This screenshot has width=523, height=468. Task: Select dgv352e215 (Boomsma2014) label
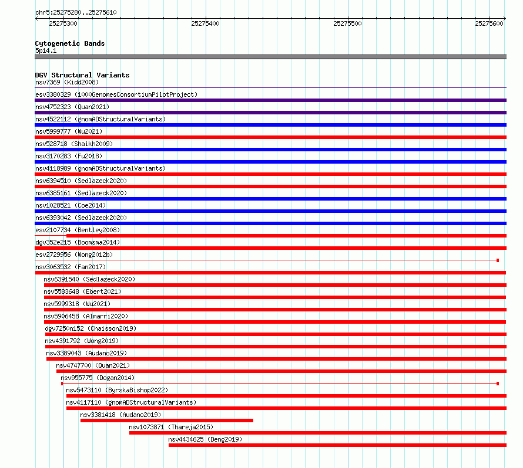[x=78, y=242]
